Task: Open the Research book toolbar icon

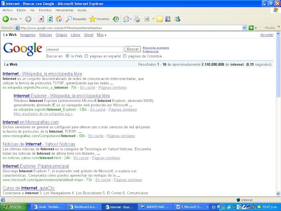Action: [168, 19]
